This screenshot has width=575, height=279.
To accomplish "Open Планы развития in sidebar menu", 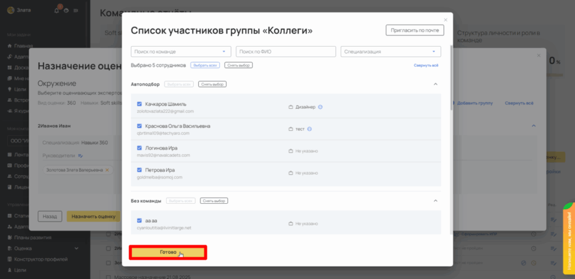I will click(33, 237).
